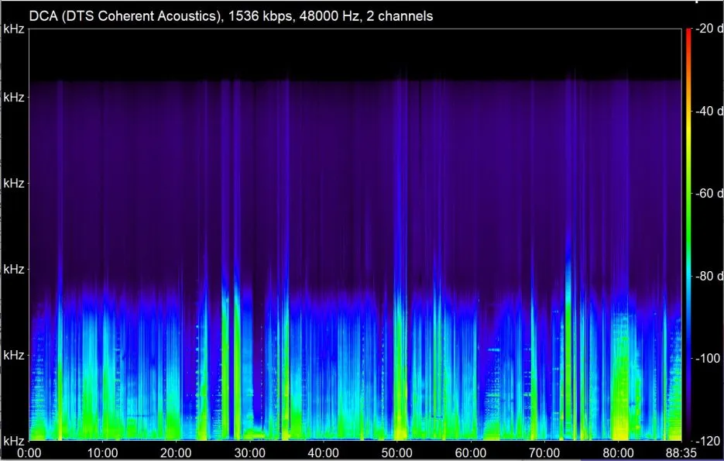Click the DCA codec info header text
Image resolution: width=724 pixels, height=461 pixels.
click(x=232, y=15)
